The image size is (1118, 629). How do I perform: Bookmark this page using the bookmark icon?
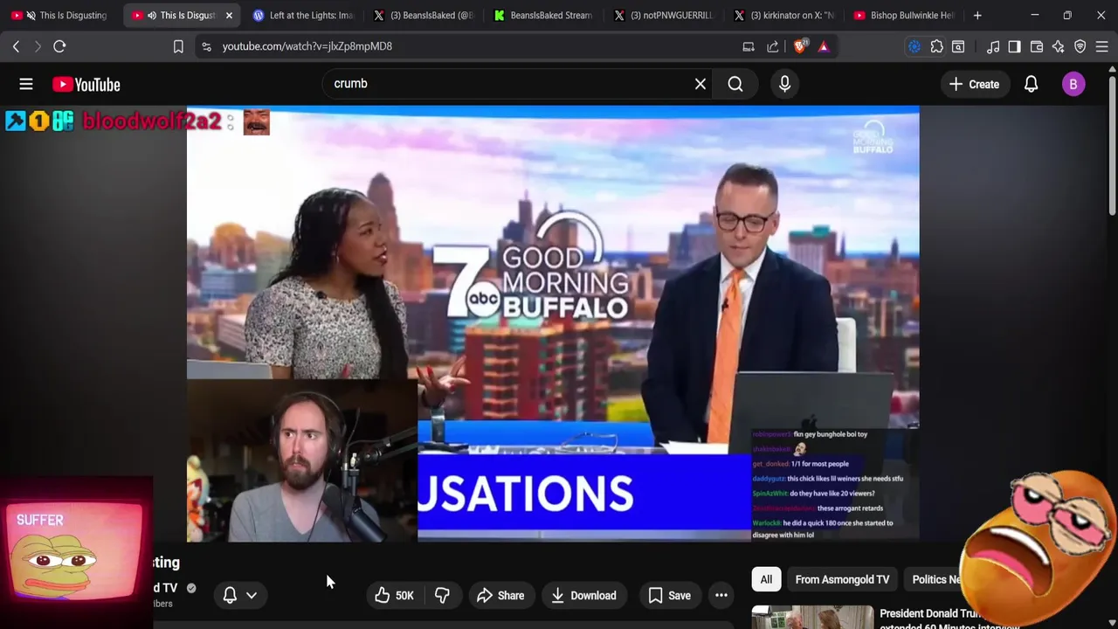click(178, 46)
